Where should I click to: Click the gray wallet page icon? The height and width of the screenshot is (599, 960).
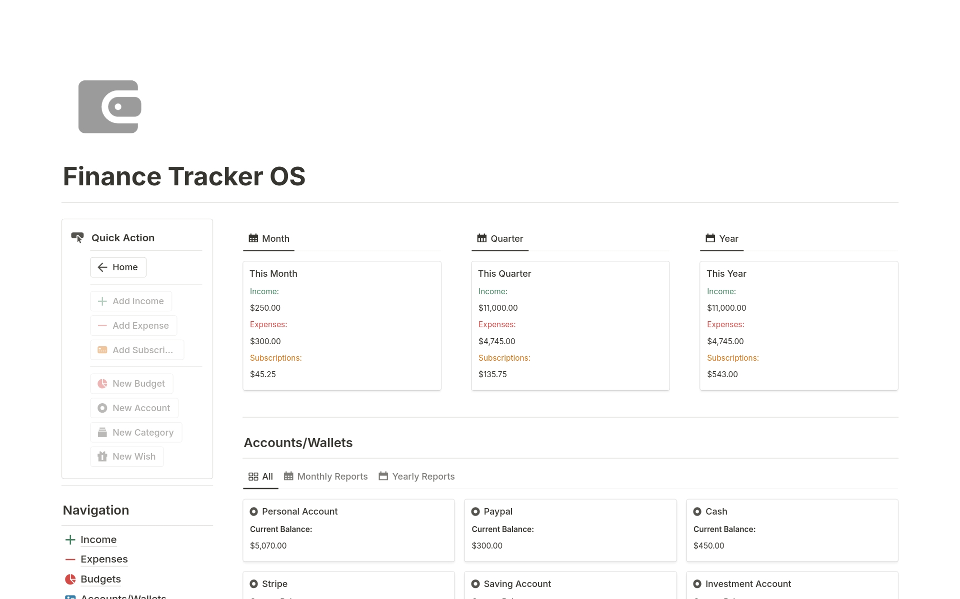pyautogui.click(x=110, y=106)
